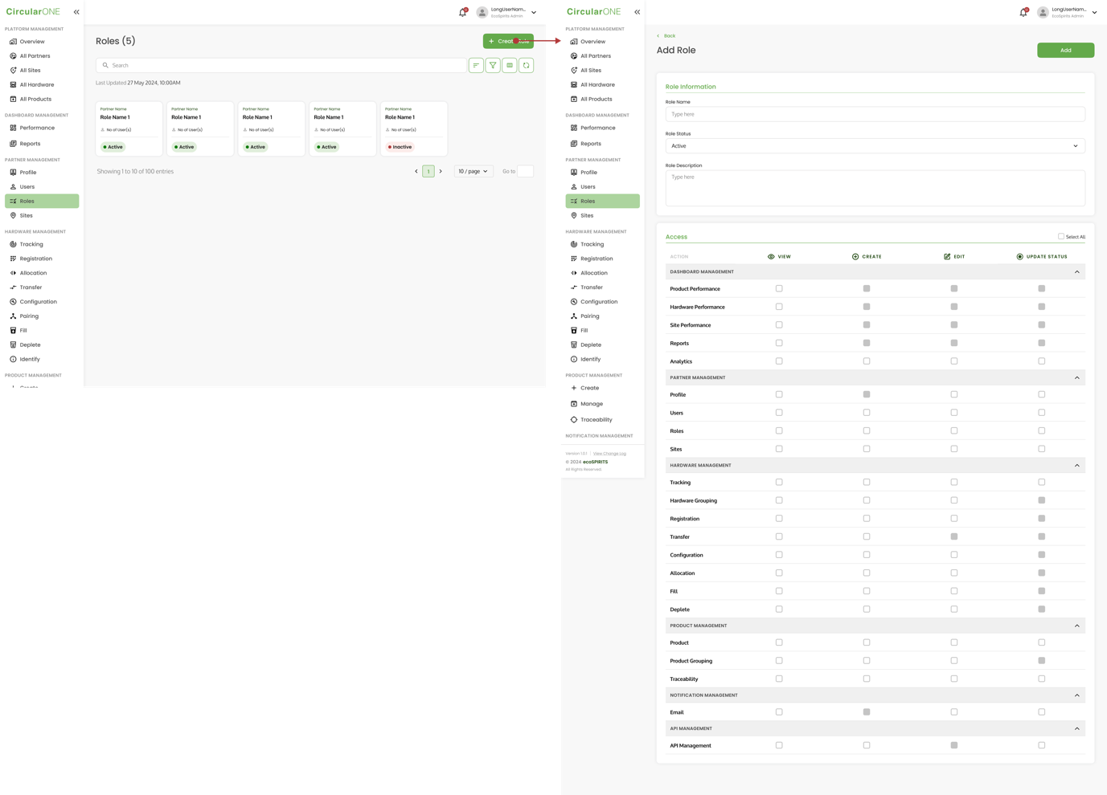Open the filter funnel icon in Roles toolbar
Viewport: 1107px width, 795px height.
[493, 65]
